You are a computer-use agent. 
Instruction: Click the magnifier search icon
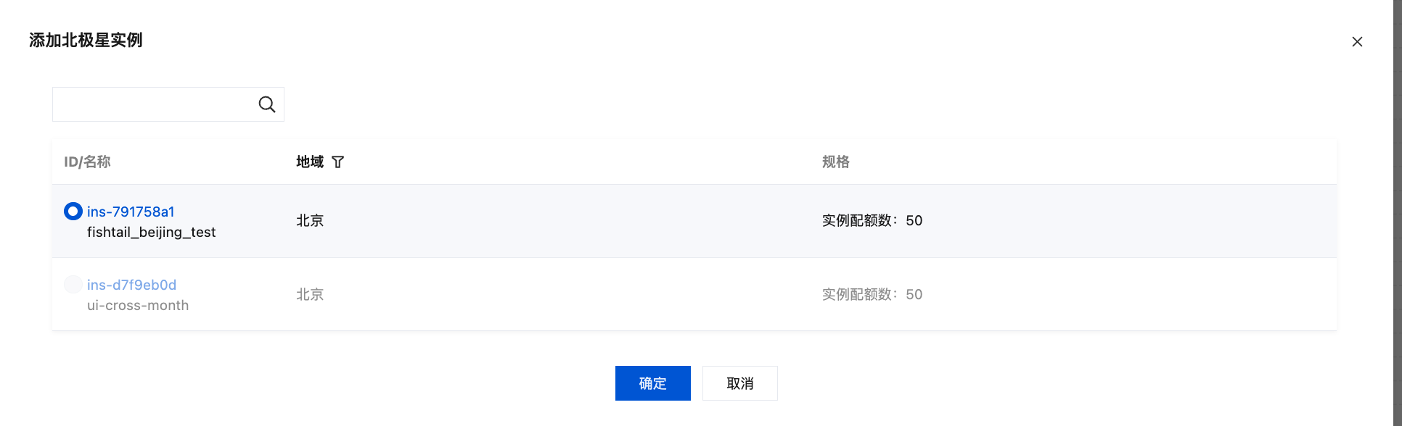tap(267, 104)
